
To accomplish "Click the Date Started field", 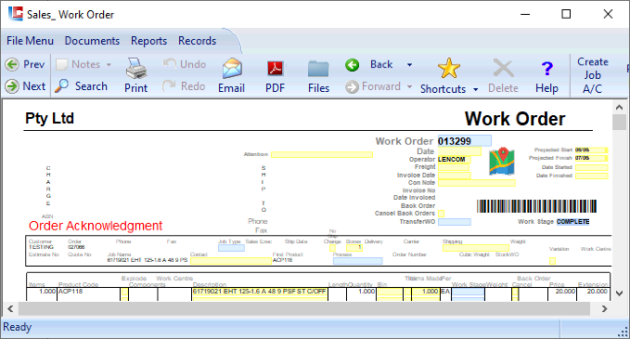I will (x=591, y=168).
